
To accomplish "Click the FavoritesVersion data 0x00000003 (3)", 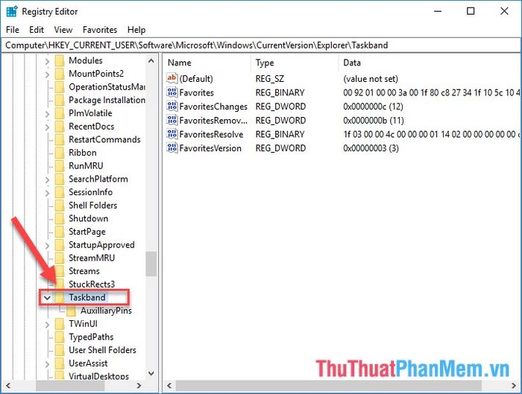I will (371, 148).
